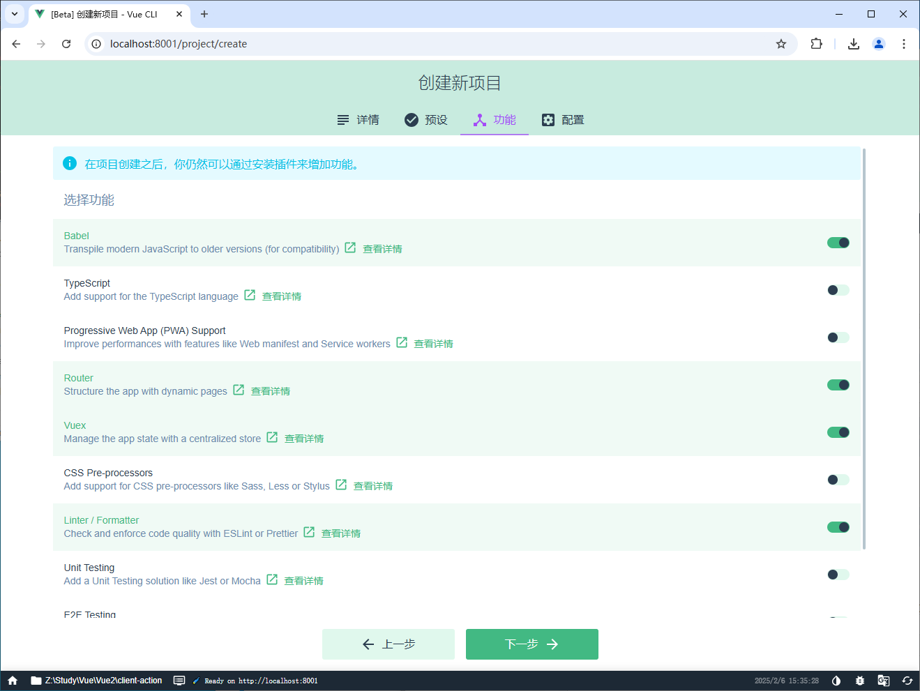Open the tab search dropdown in Chrome

click(x=14, y=14)
